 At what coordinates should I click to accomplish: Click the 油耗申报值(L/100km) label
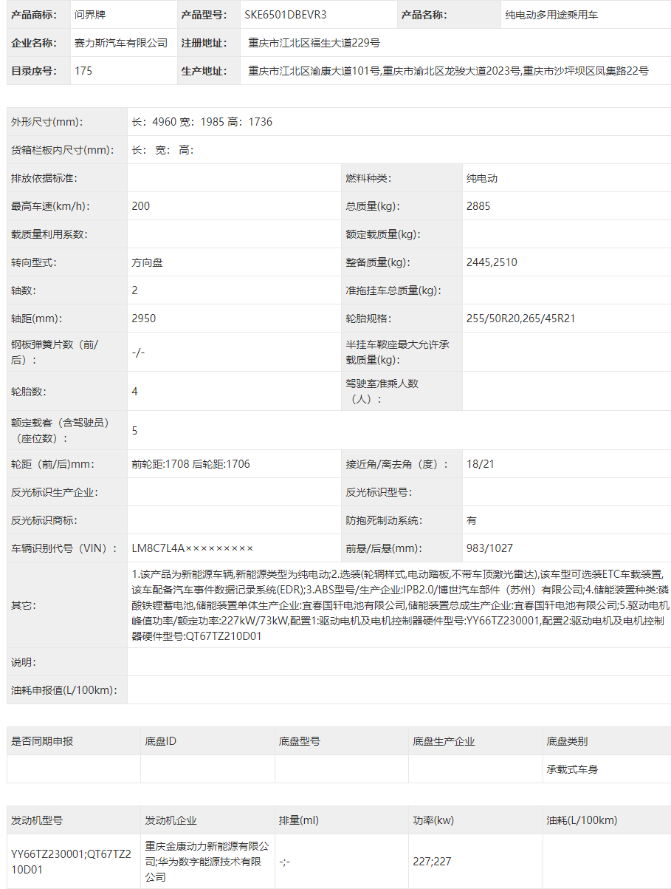64,690
